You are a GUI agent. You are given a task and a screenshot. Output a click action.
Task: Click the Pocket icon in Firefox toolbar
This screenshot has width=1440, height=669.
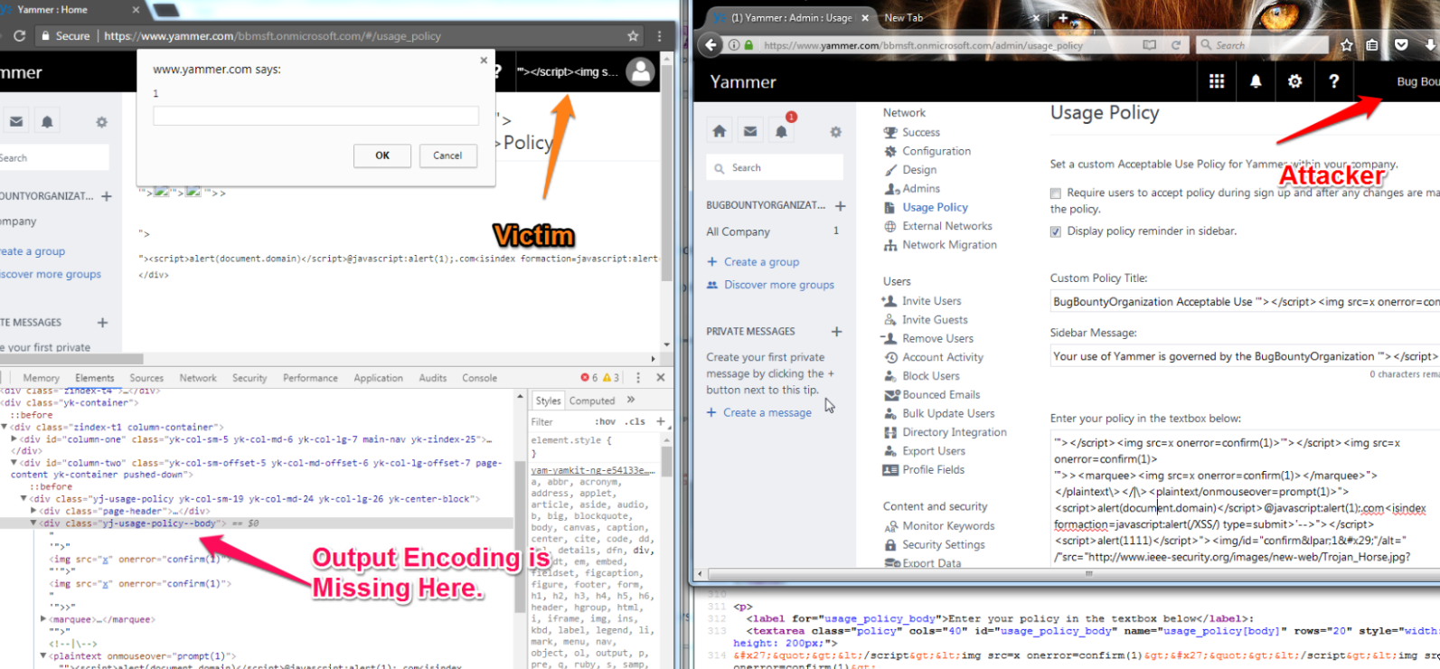click(x=1401, y=45)
